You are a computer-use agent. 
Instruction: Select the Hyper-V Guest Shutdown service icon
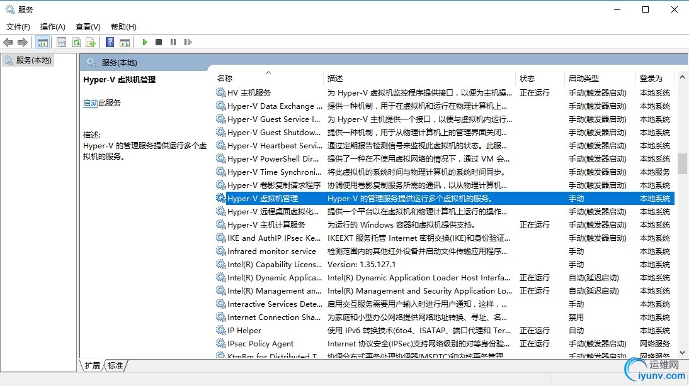pos(220,132)
